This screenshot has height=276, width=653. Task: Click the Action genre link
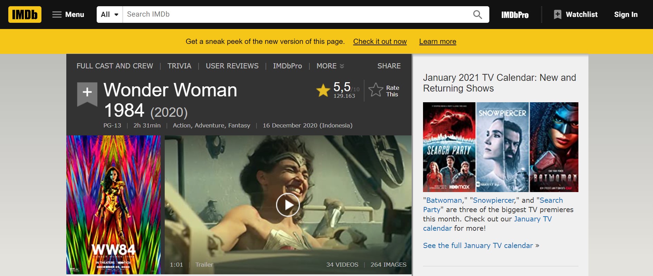coord(182,125)
